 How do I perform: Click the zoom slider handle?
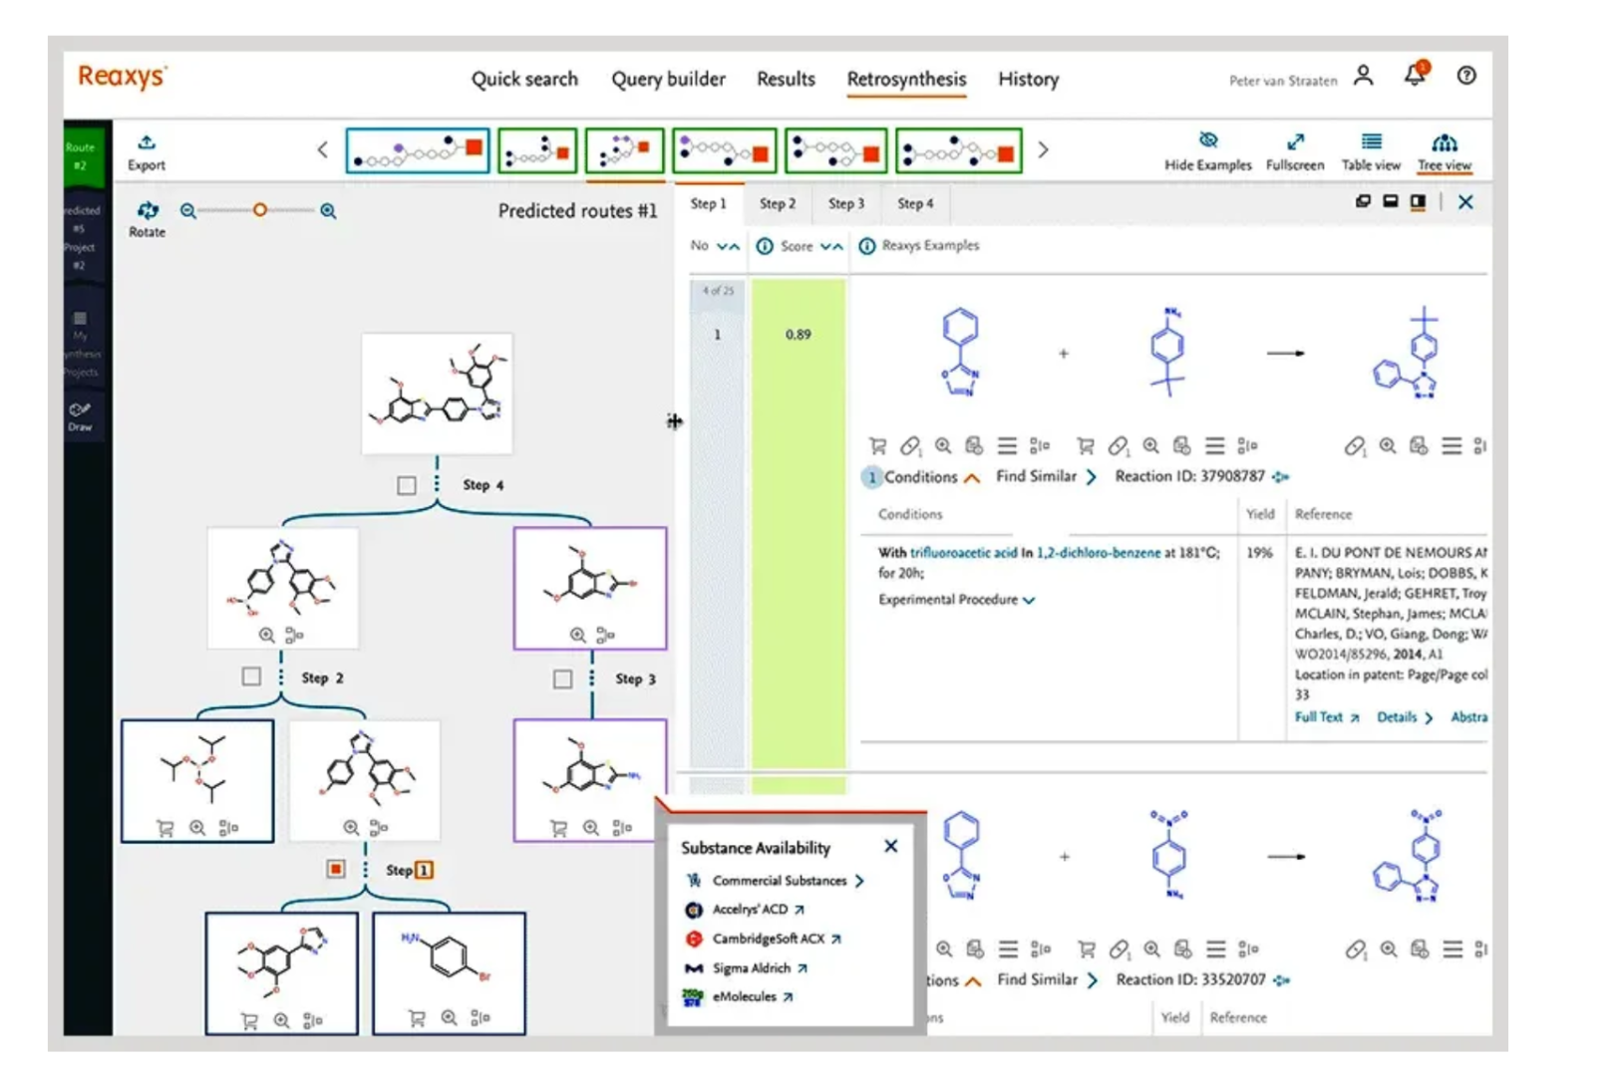(x=260, y=210)
